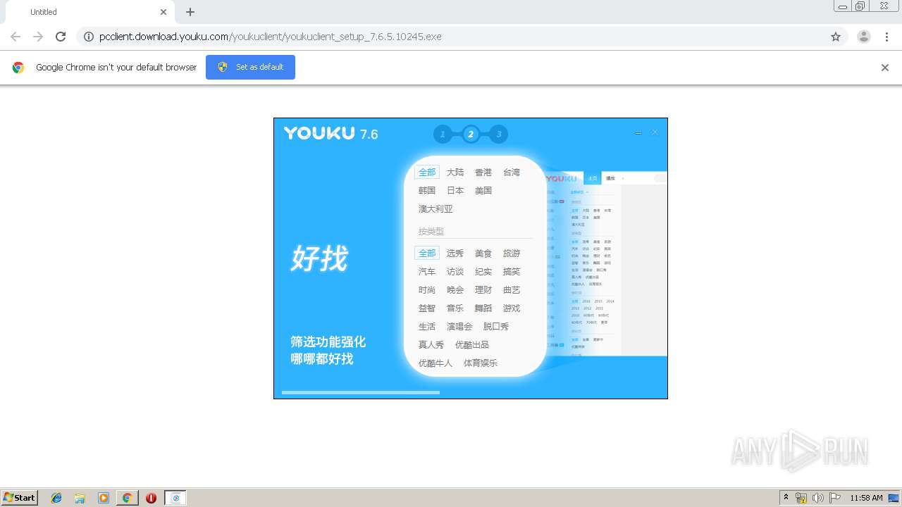This screenshot has height=507, width=902.
Task: Select the 旅游 type tag
Action: [x=512, y=253]
